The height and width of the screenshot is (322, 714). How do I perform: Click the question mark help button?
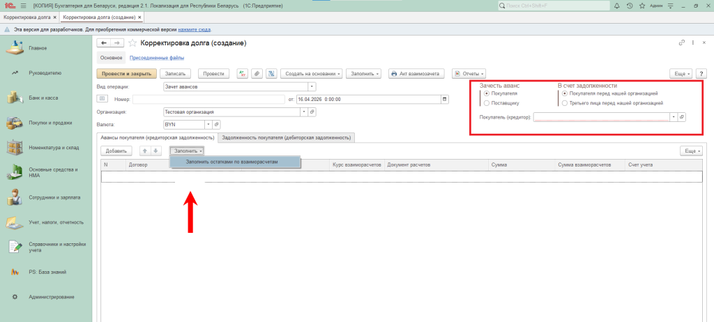click(x=701, y=73)
